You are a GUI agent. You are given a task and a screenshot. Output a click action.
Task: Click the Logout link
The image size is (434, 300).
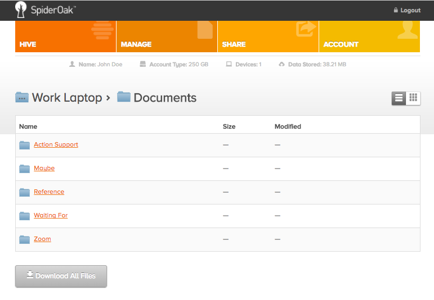pos(407,10)
